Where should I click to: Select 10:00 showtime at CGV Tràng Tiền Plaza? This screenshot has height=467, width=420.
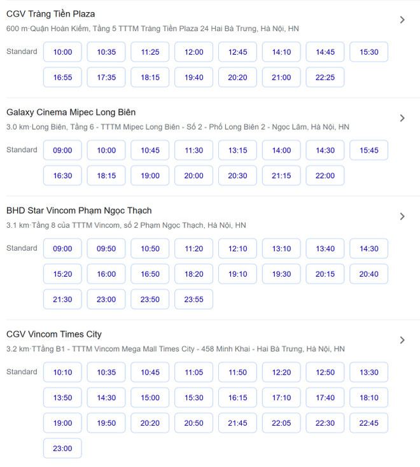point(62,52)
